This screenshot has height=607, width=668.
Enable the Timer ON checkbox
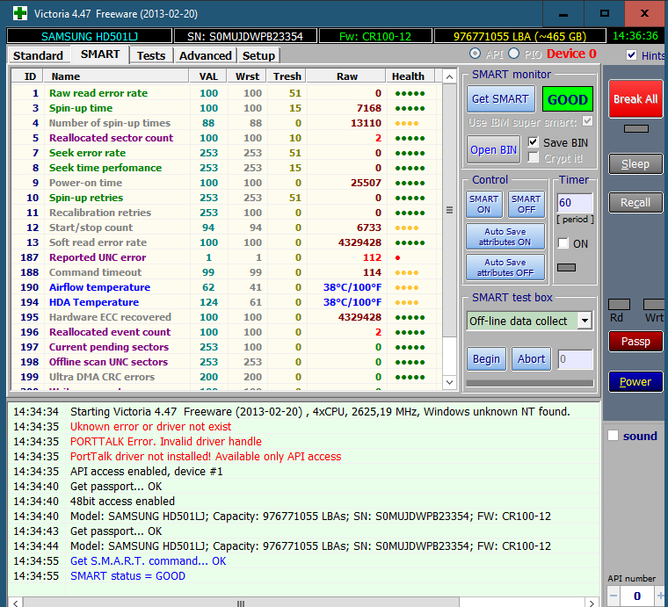click(563, 243)
